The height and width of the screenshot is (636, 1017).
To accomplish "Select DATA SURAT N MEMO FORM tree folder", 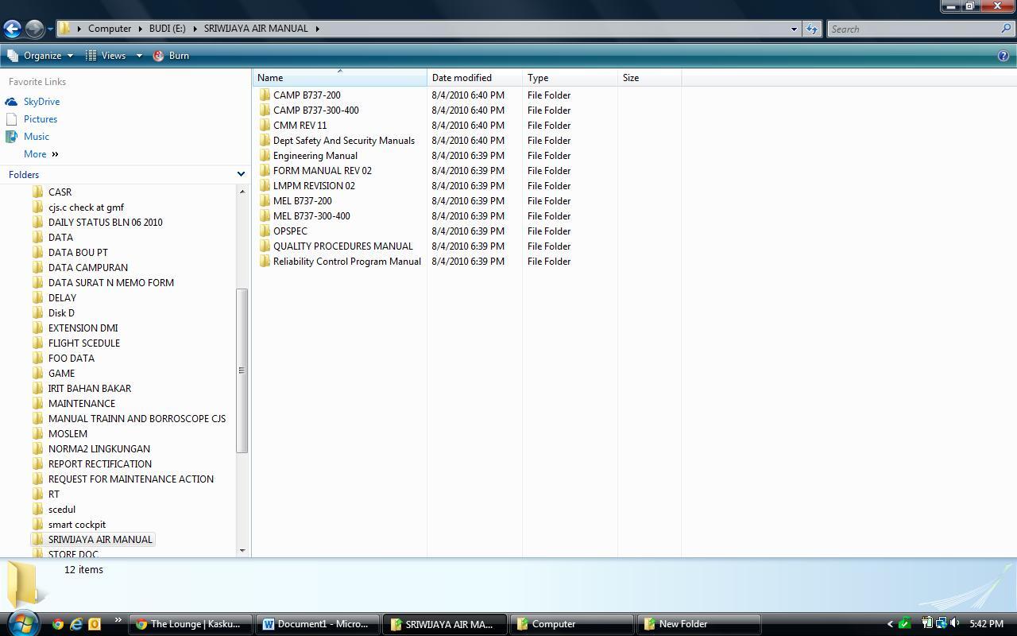I will coord(110,283).
